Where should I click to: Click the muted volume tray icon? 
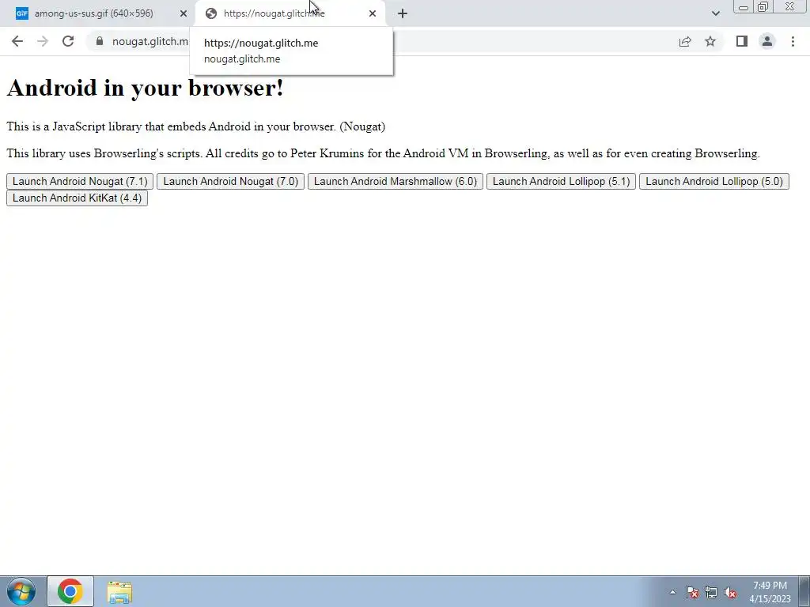pyautogui.click(x=730, y=592)
